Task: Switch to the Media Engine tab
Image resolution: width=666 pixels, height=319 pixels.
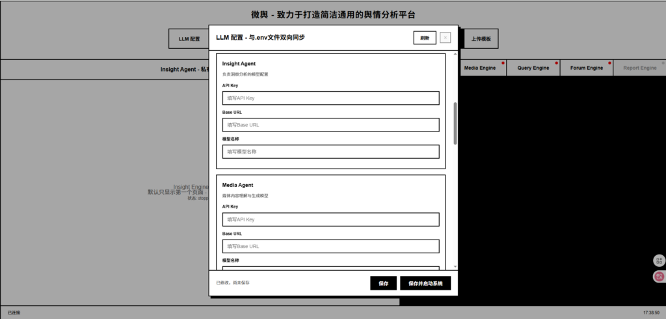Action: (x=480, y=68)
